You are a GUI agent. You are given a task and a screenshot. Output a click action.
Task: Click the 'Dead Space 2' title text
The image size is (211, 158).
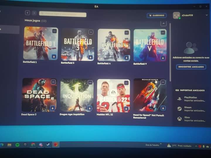pos(29,114)
